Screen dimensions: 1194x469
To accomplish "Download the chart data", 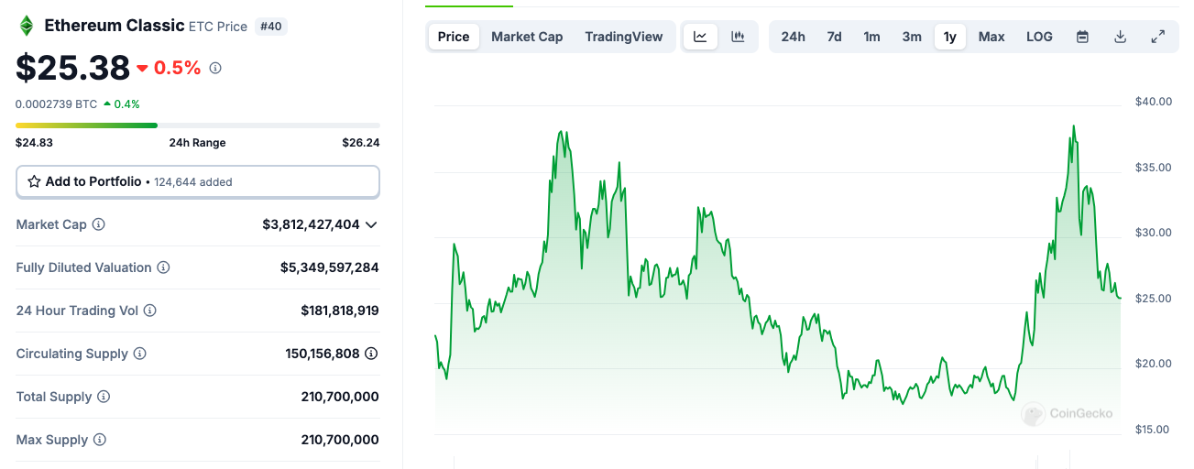I will tap(1120, 37).
